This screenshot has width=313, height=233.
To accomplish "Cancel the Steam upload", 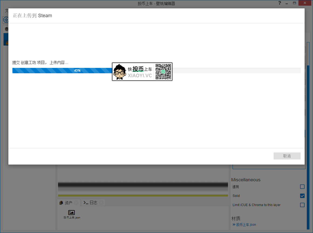I will point(287,156).
